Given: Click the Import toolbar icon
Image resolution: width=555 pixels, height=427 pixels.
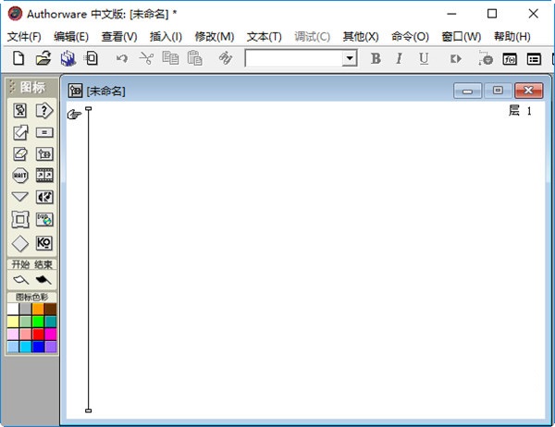Looking at the screenshot, I should pyautogui.click(x=91, y=58).
